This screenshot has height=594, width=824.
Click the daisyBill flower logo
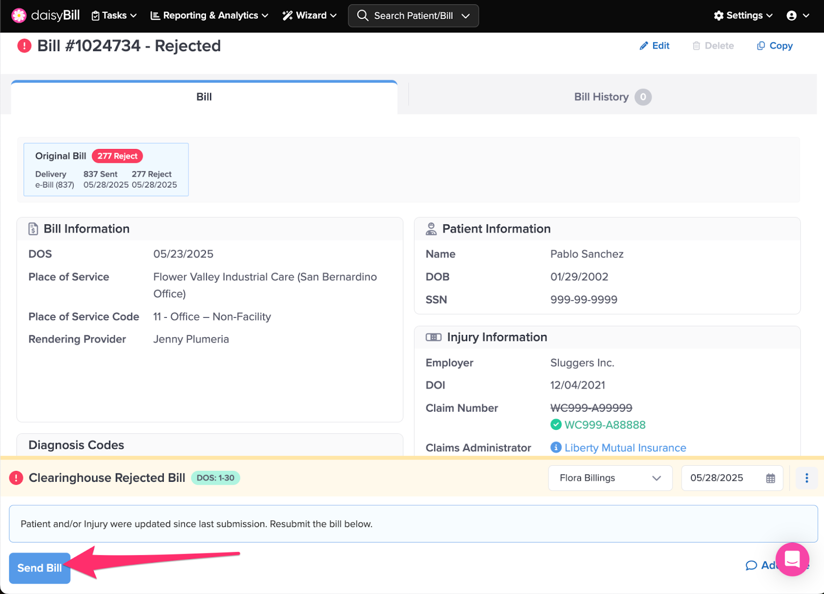coord(19,15)
